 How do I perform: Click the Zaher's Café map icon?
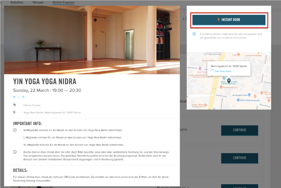click(x=261, y=93)
